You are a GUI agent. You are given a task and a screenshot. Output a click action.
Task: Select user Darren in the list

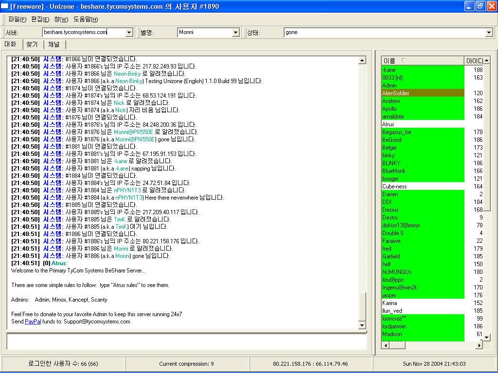click(x=423, y=194)
